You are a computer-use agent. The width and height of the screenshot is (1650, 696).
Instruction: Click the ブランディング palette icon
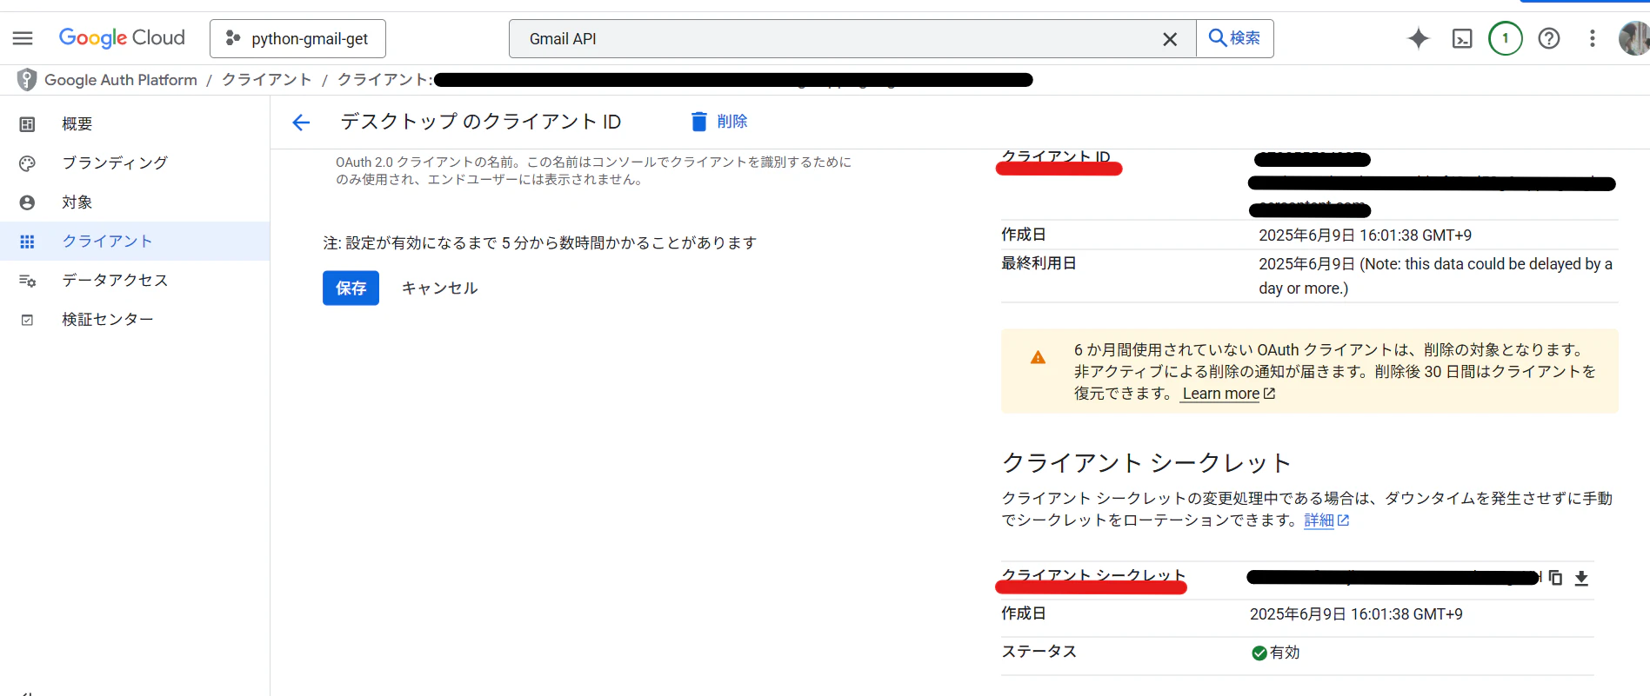(27, 163)
